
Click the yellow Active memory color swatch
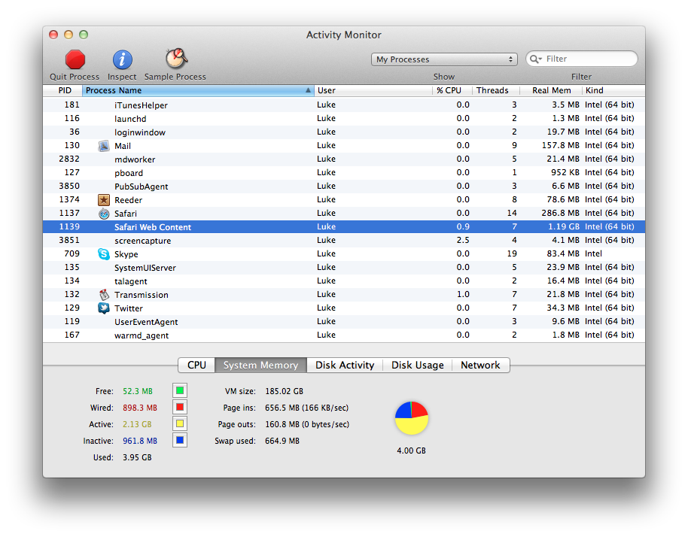point(180,424)
